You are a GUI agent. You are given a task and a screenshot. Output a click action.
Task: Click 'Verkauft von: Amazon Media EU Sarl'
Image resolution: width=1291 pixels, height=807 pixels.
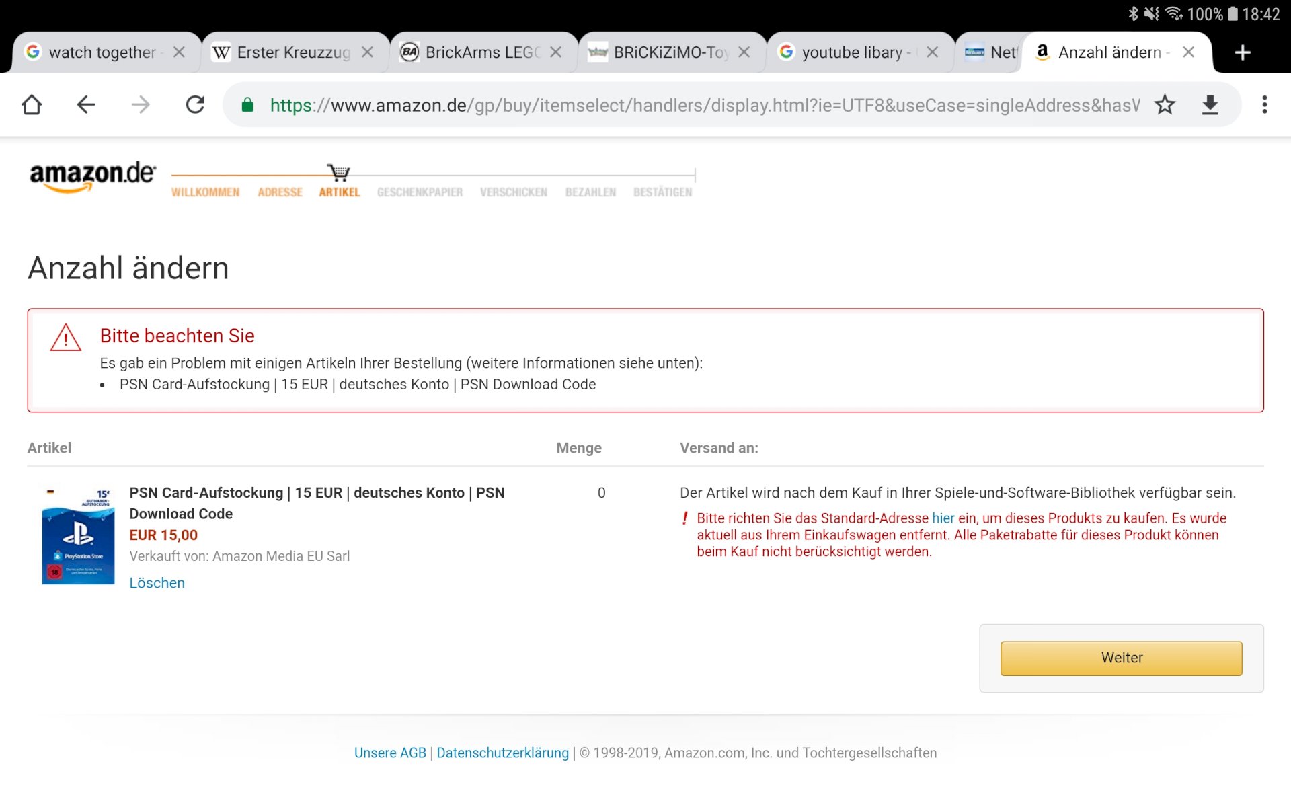[239, 556]
